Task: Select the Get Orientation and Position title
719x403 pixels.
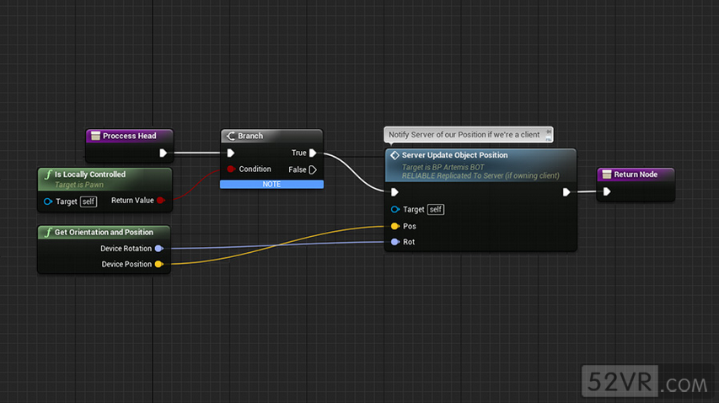Action: [x=104, y=232]
